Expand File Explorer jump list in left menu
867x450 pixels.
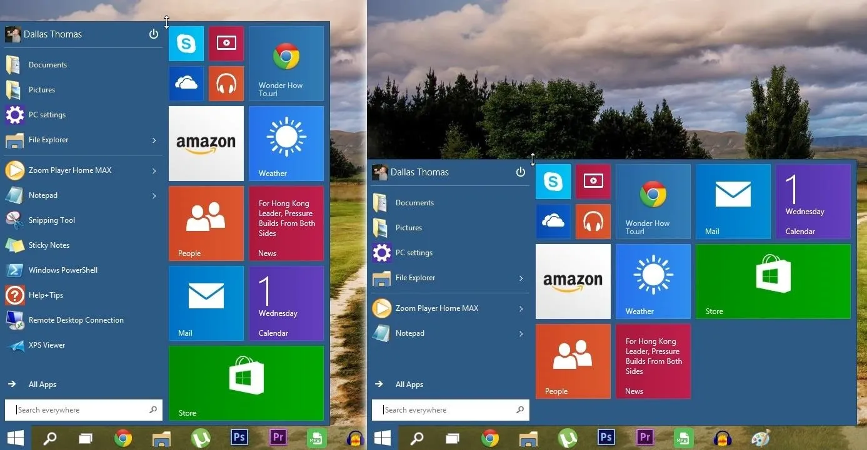click(x=154, y=140)
